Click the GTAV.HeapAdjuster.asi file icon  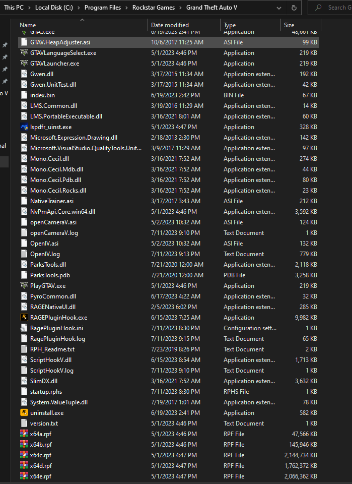[x=24, y=42]
